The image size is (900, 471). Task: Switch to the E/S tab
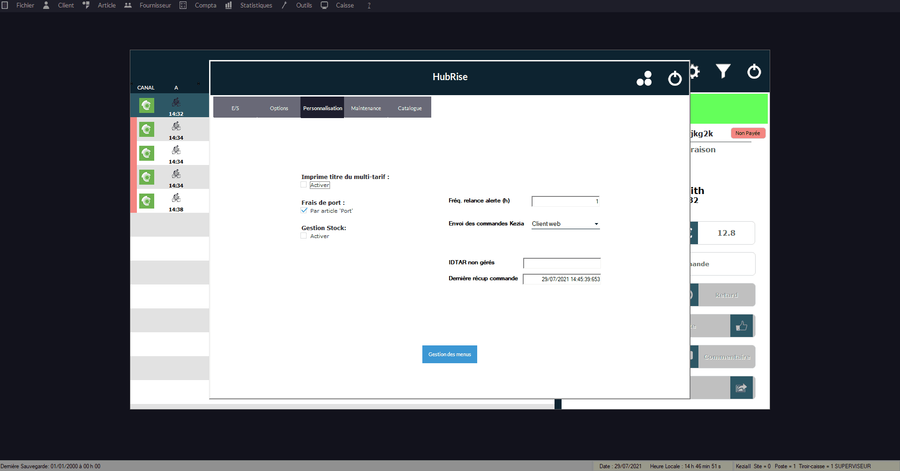coord(235,108)
